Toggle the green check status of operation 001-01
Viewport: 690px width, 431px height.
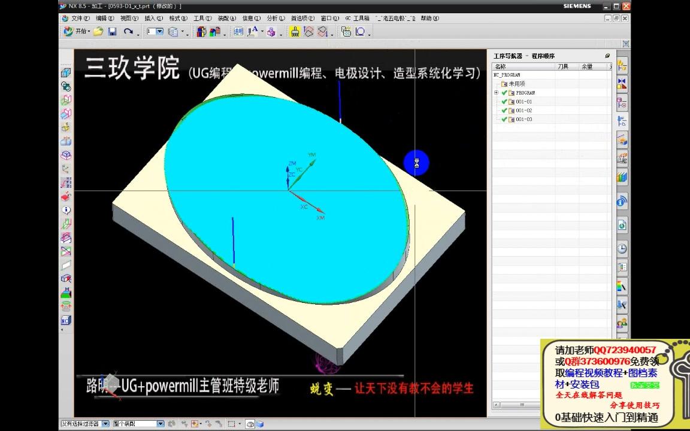point(505,102)
